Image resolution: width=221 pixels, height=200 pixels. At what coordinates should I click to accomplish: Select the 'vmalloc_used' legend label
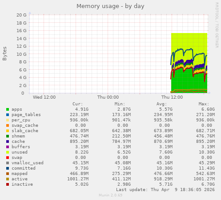click(x=28, y=163)
